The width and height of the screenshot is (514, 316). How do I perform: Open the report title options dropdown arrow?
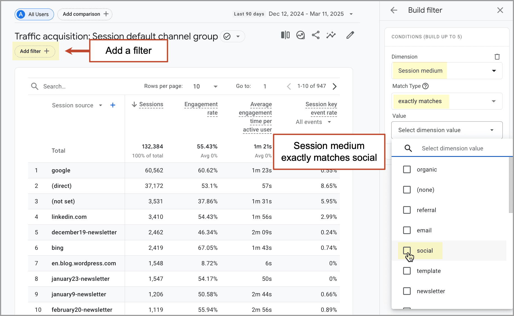(238, 36)
